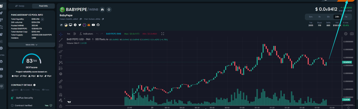Open the GitHub link icon
The height and width of the screenshot is (109, 358).
(x=98, y=25)
